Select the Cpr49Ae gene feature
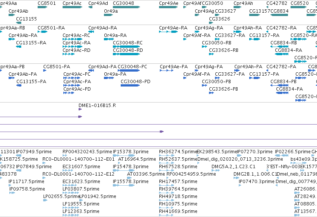Screen dimensions: 317x217 [168, 7]
